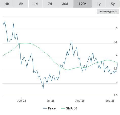Screen dimensions: 120x115
Task: Select the active 120d range tab
Action: [83, 4]
